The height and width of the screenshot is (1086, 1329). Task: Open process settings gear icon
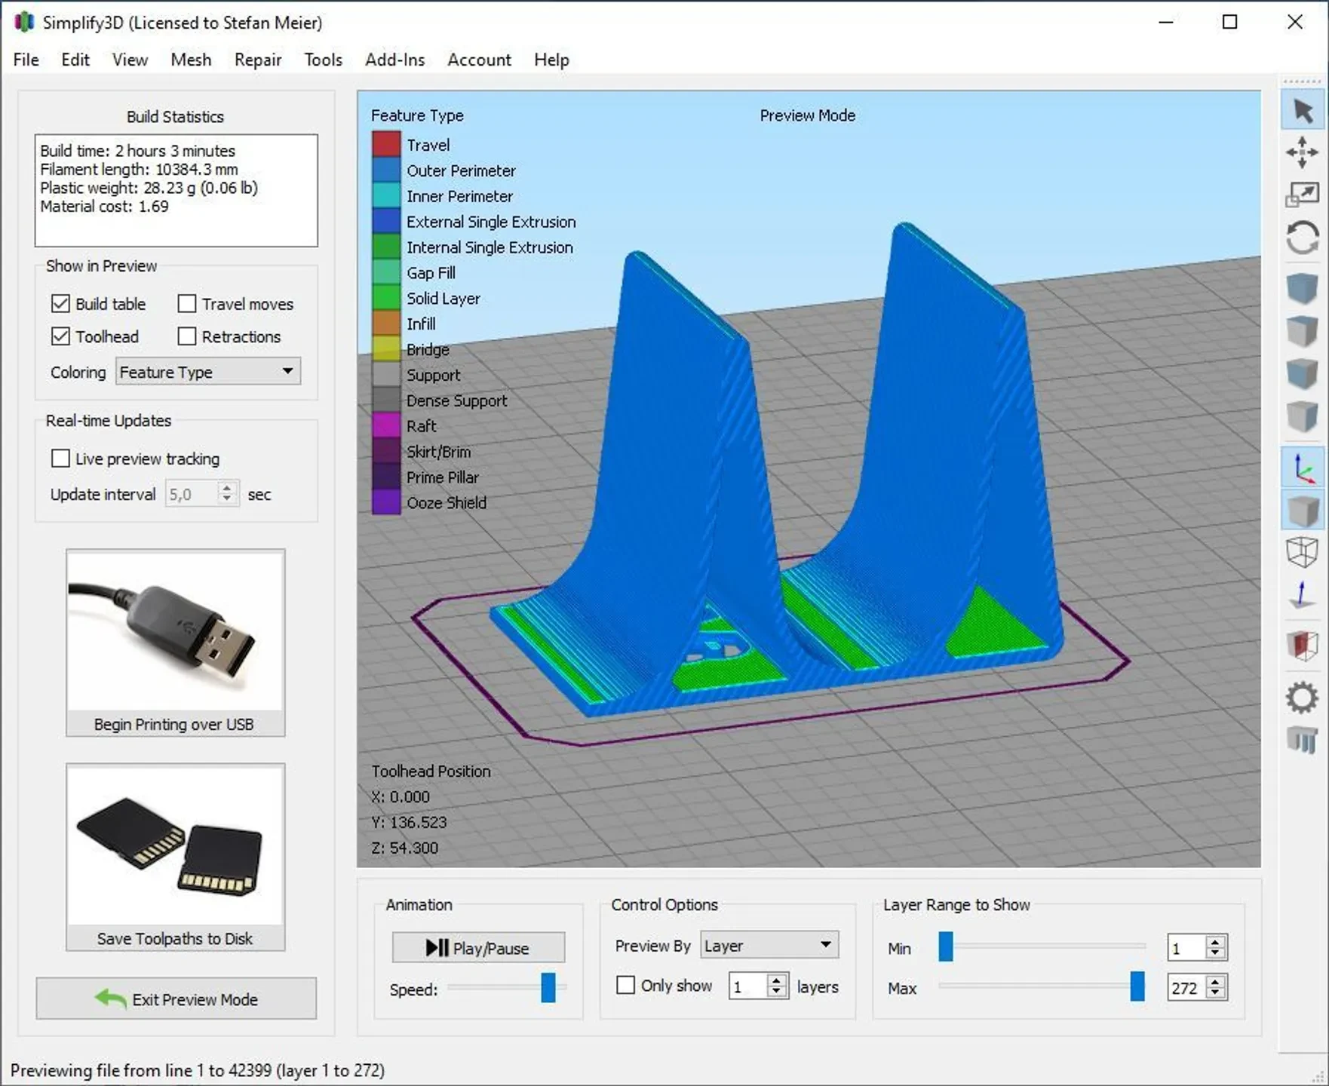[1303, 698]
